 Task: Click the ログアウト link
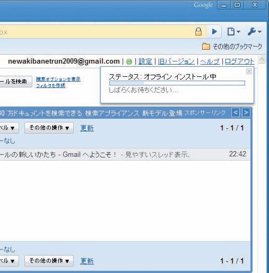(x=240, y=61)
